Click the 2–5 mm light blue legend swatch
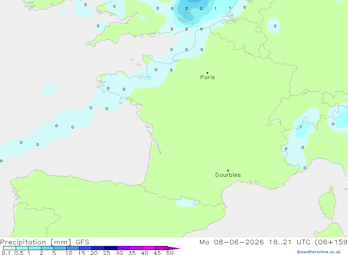The height and width of the screenshot is (255, 348). [x=47, y=248]
